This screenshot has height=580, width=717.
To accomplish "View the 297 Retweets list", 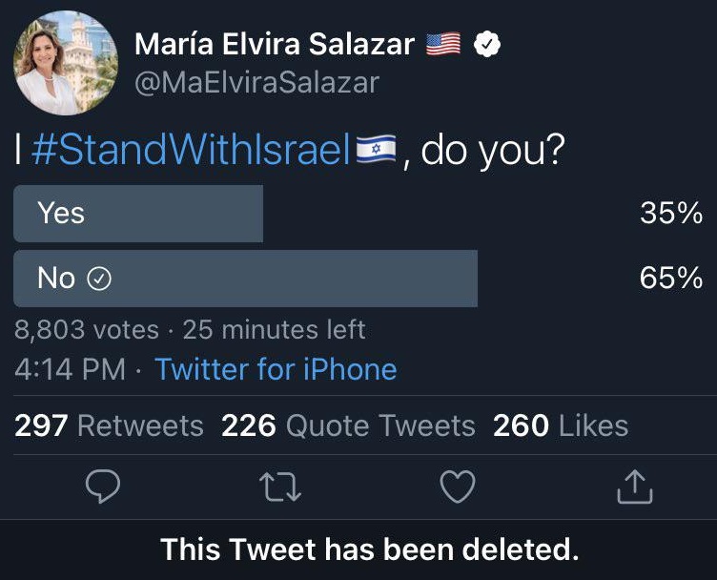I will tap(109, 425).
